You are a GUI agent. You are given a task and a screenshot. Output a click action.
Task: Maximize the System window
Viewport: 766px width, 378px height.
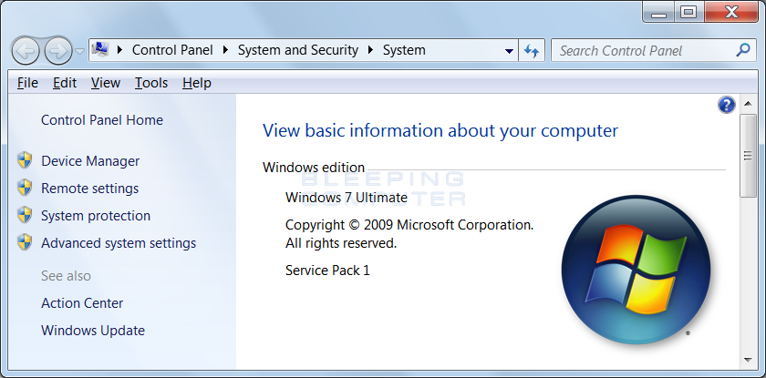point(688,13)
